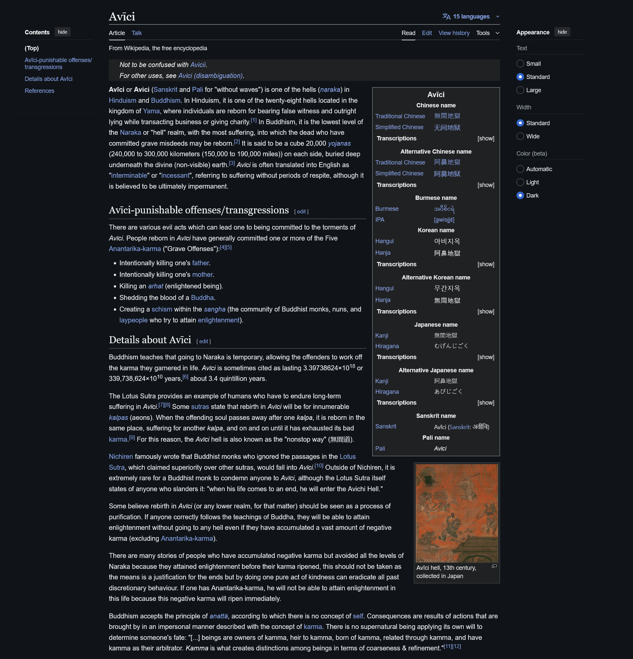Viewport: 633px width, 659px height.
Task: Open Avici (disambiguation) link
Action: tap(210, 76)
